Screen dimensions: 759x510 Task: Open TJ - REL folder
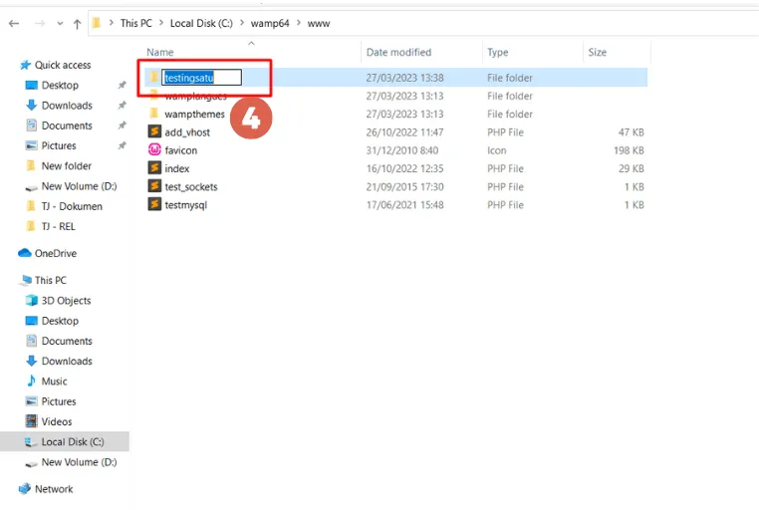coord(58,226)
